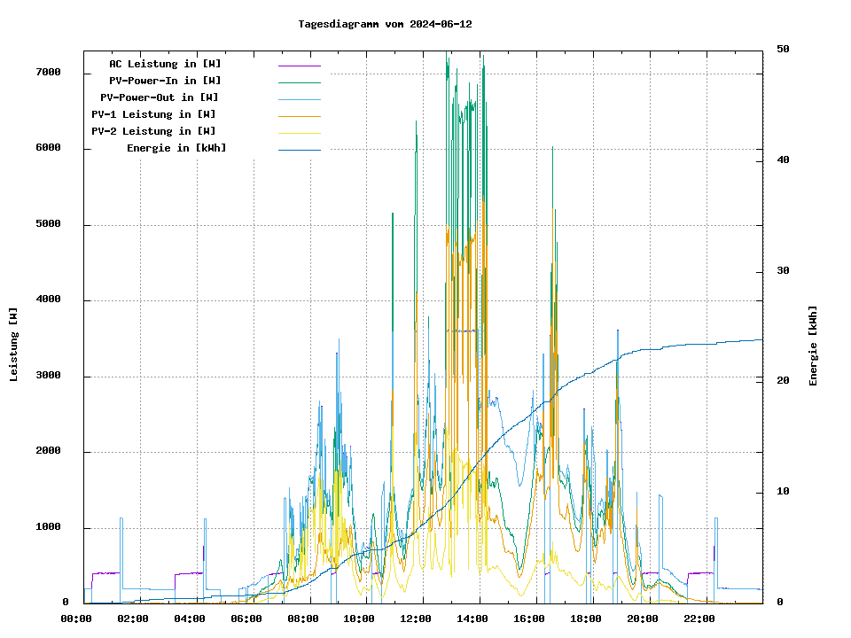Click the 3000 tick label on the power axis

[48, 376]
